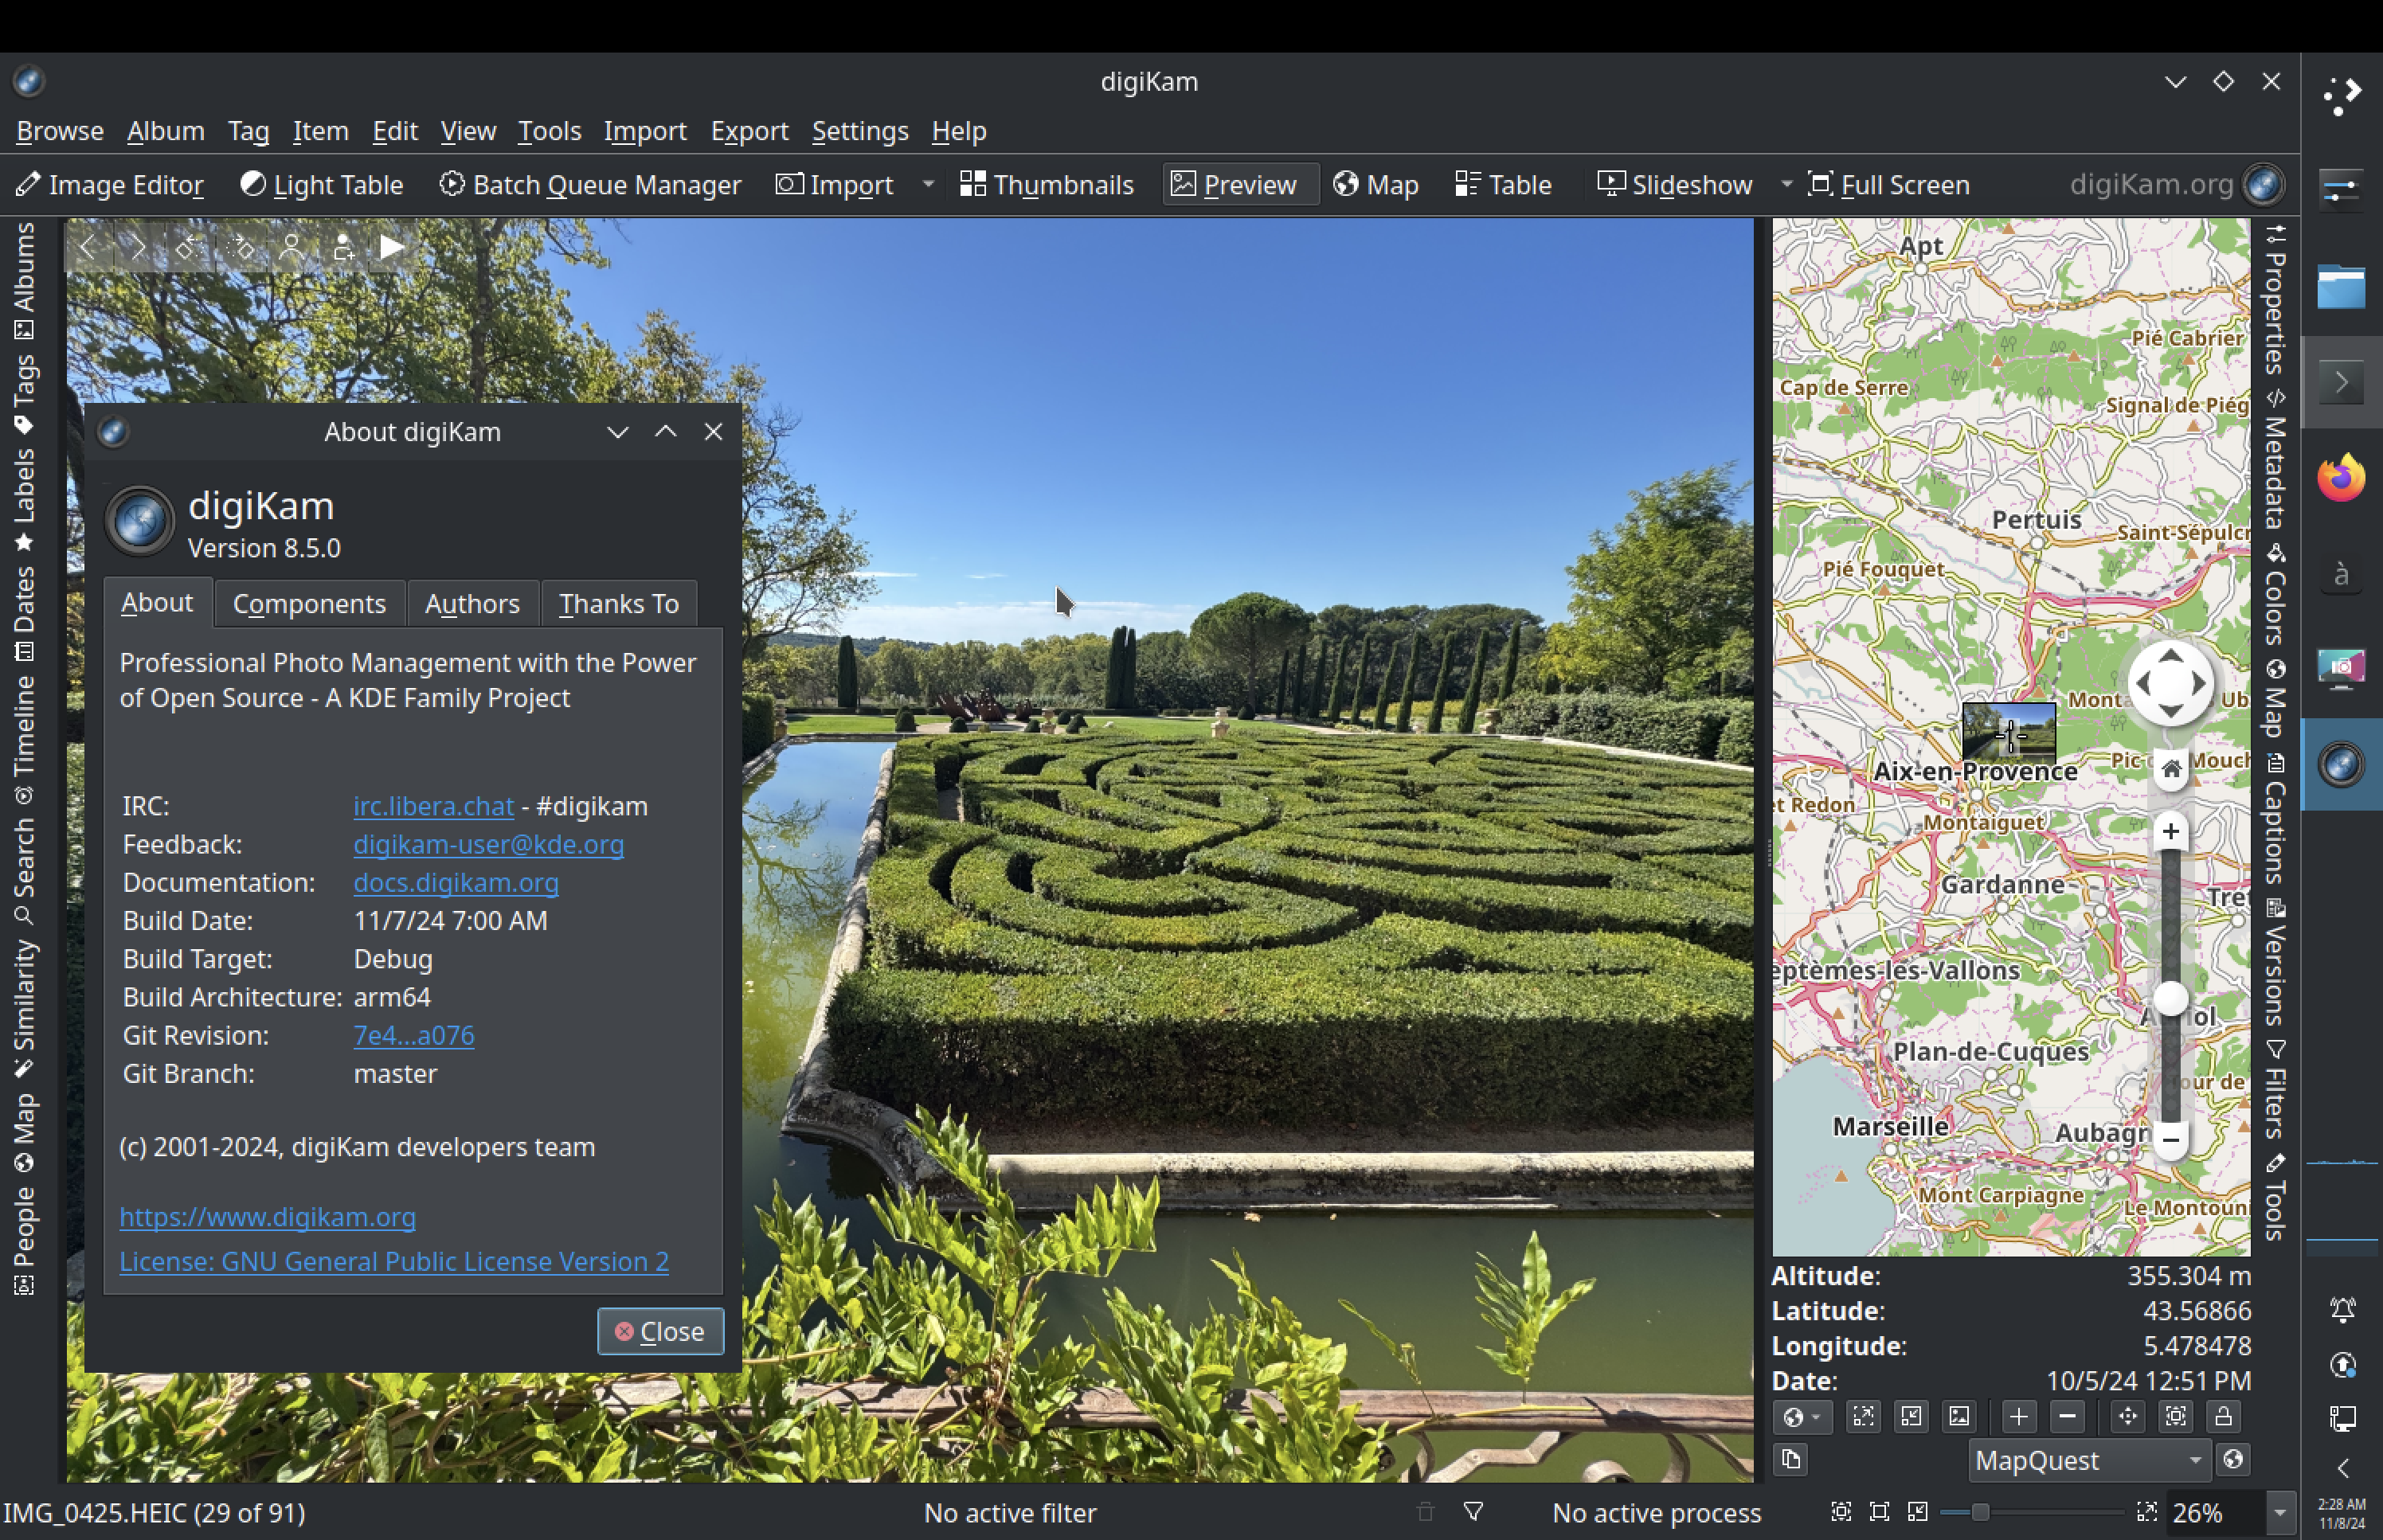Open the Batch Queue Manager

pos(590,185)
